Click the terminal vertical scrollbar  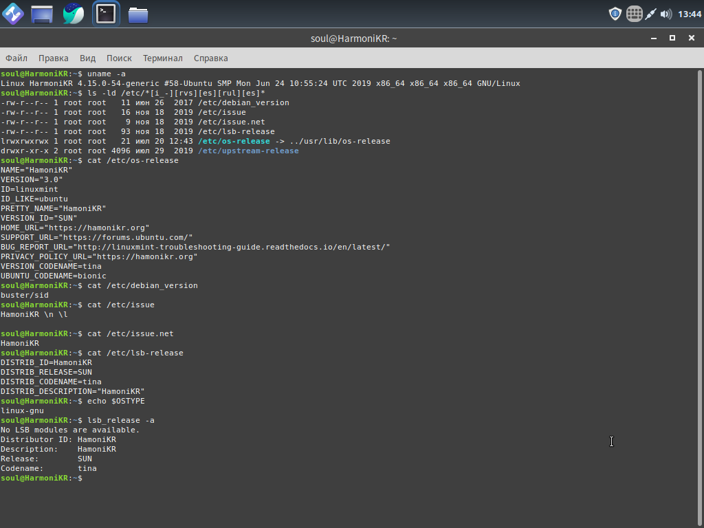pos(700,298)
